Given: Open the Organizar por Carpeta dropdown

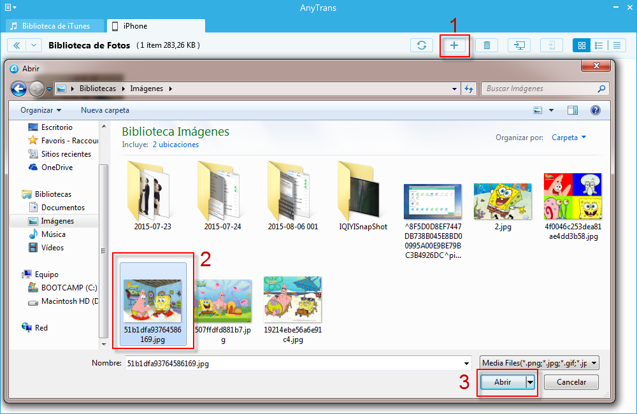Looking at the screenshot, I should click(x=569, y=138).
